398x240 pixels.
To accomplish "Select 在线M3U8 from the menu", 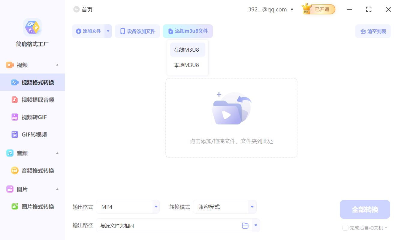I will pos(188,49).
